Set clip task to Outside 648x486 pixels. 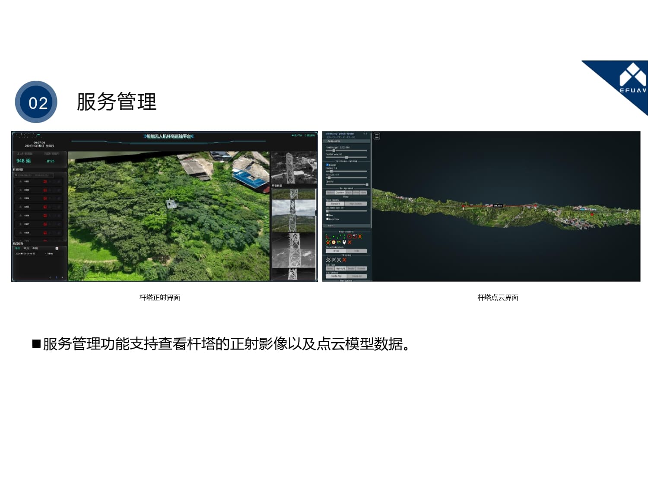(x=361, y=268)
